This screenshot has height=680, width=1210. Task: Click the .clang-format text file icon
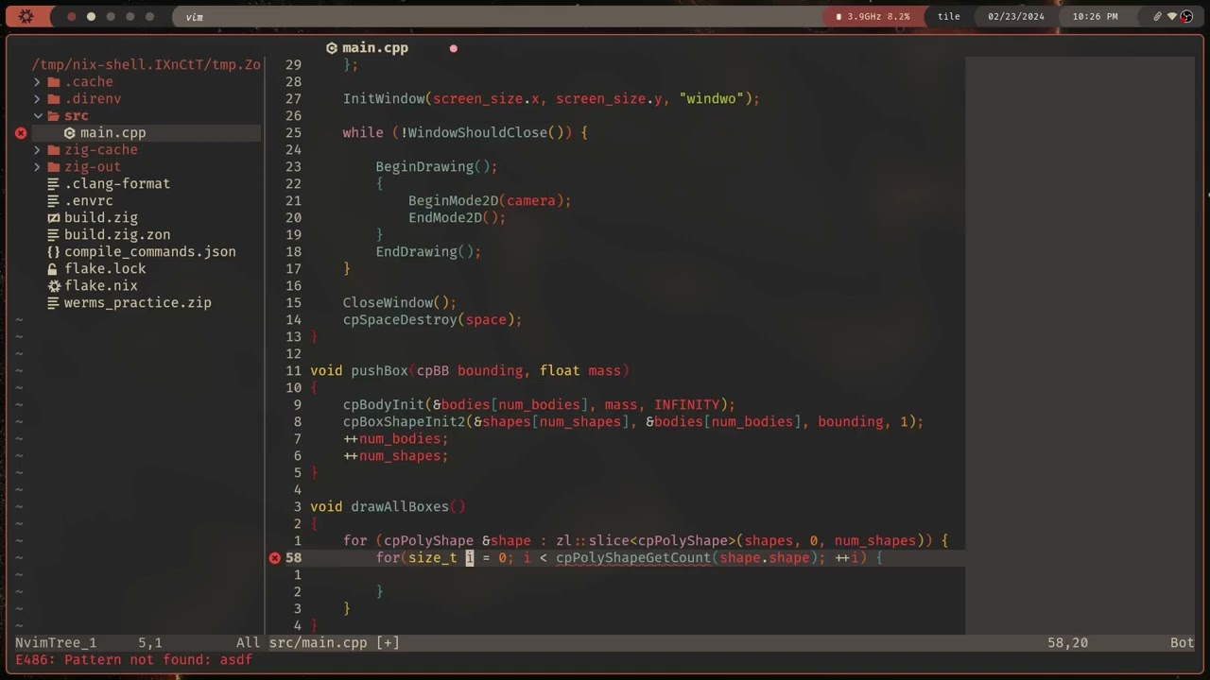[x=54, y=184]
